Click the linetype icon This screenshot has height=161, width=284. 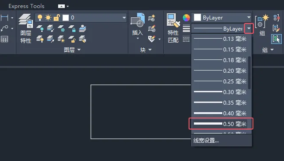click(x=186, y=39)
